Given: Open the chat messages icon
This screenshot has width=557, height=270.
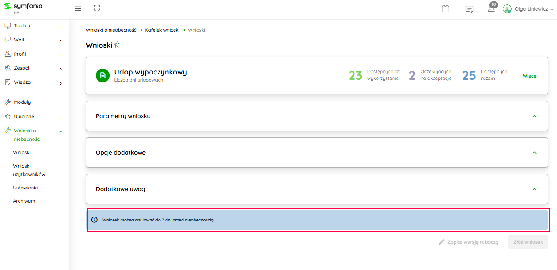Looking at the screenshot, I should [469, 9].
